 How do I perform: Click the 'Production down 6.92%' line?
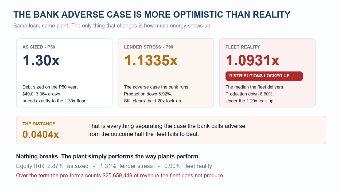[x=148, y=94]
